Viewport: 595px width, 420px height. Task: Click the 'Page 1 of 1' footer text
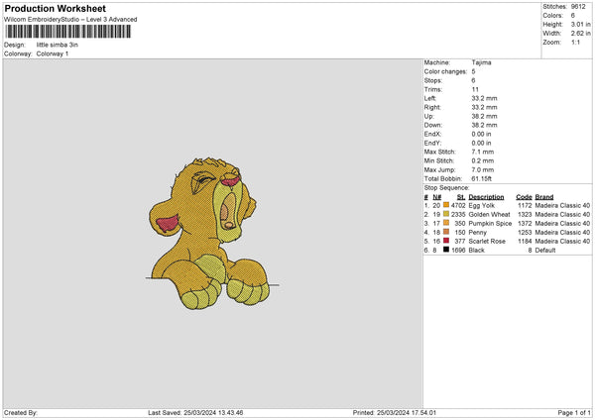[574, 413]
